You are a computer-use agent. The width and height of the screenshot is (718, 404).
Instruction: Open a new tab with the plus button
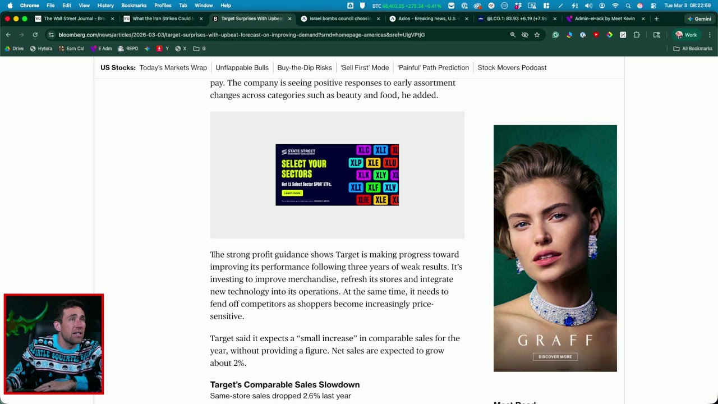657,19
